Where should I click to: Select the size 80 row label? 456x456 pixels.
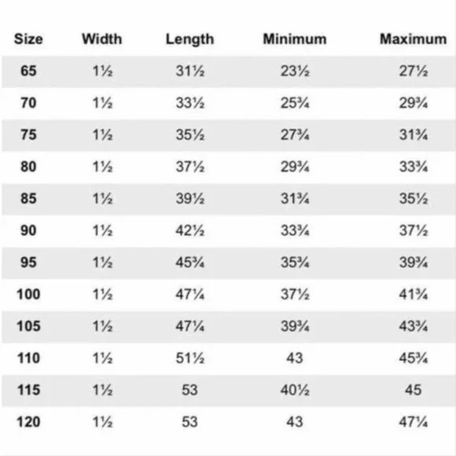[28, 167]
